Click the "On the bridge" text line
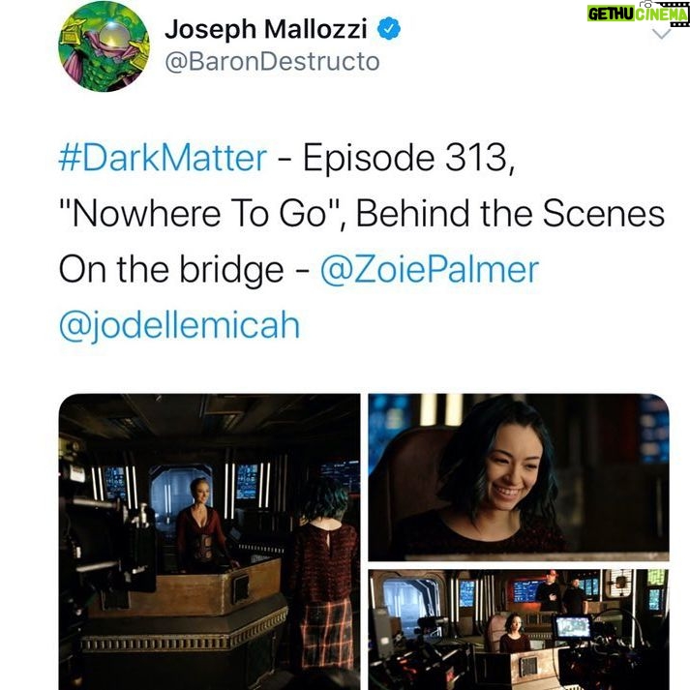This screenshot has width=690, height=690. tap(171, 270)
